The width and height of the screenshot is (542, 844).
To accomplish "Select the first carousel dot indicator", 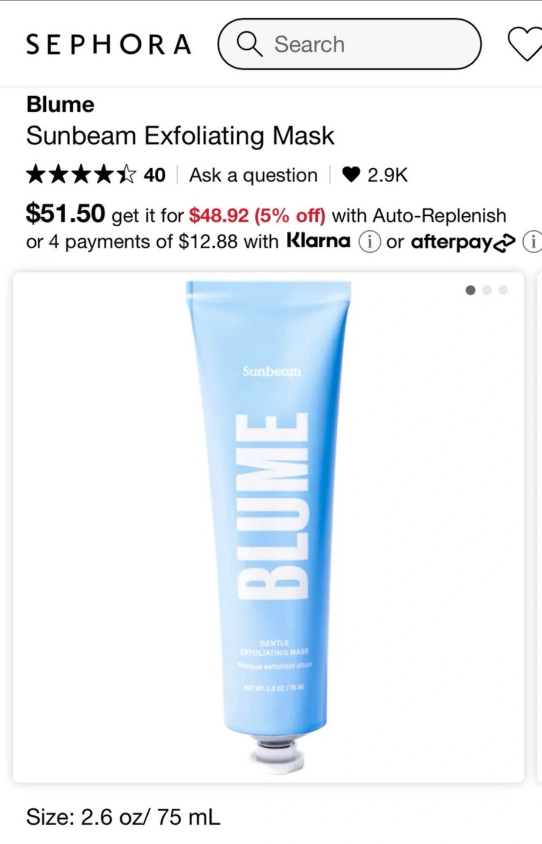I will 470,290.
